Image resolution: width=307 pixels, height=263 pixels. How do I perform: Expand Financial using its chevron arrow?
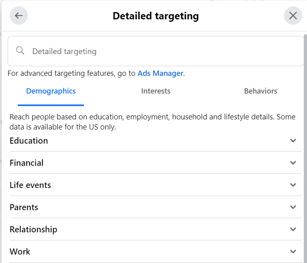(293, 163)
